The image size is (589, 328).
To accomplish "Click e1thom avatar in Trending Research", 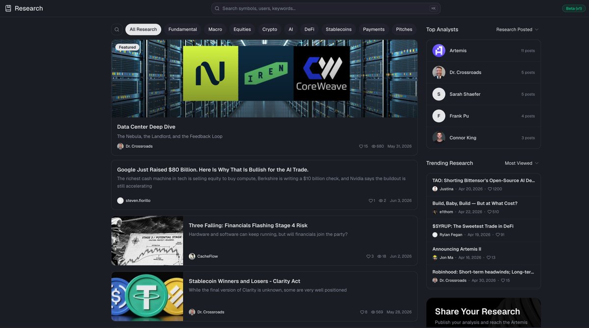I will (x=435, y=212).
